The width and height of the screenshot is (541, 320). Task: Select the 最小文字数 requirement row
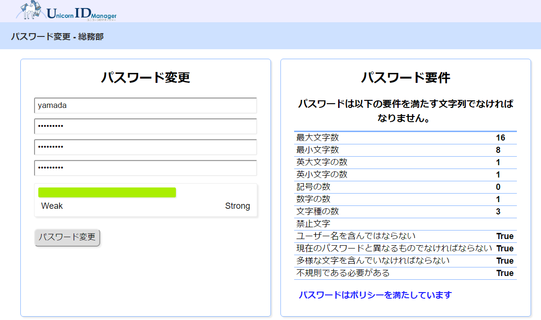click(405, 150)
